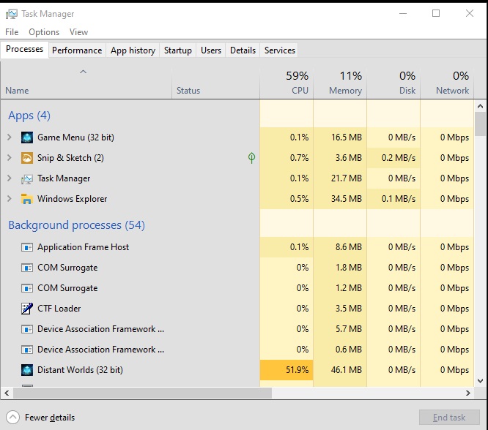Click the vertical scrollbar thumb

tap(480, 124)
